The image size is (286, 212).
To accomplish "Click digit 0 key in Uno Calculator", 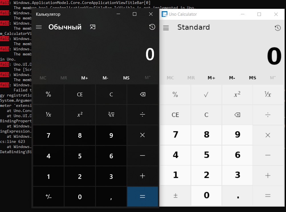I will point(206,195).
